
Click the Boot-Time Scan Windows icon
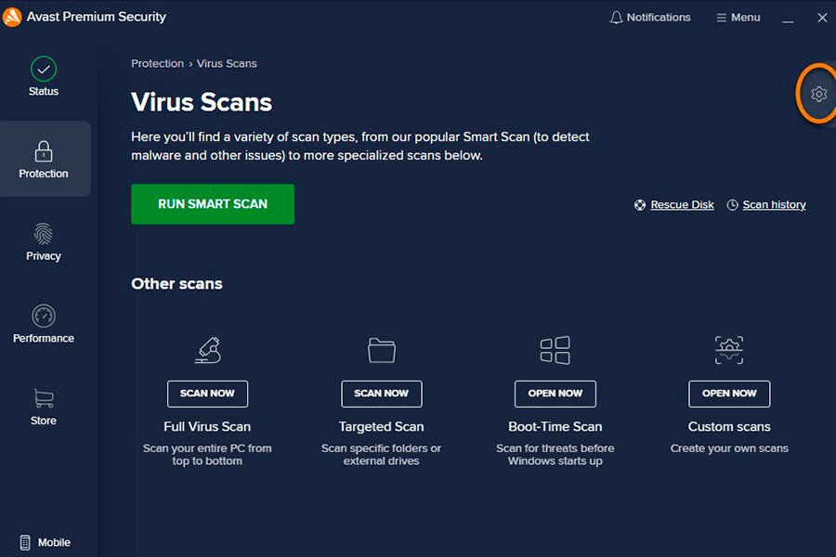pos(555,350)
